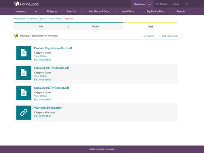The image size is (204, 153).
Task: Go to Family Room breadcrumb
Action: (x=55, y=18)
